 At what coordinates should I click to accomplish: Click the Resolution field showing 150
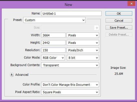pyautogui.click(x=53, y=50)
